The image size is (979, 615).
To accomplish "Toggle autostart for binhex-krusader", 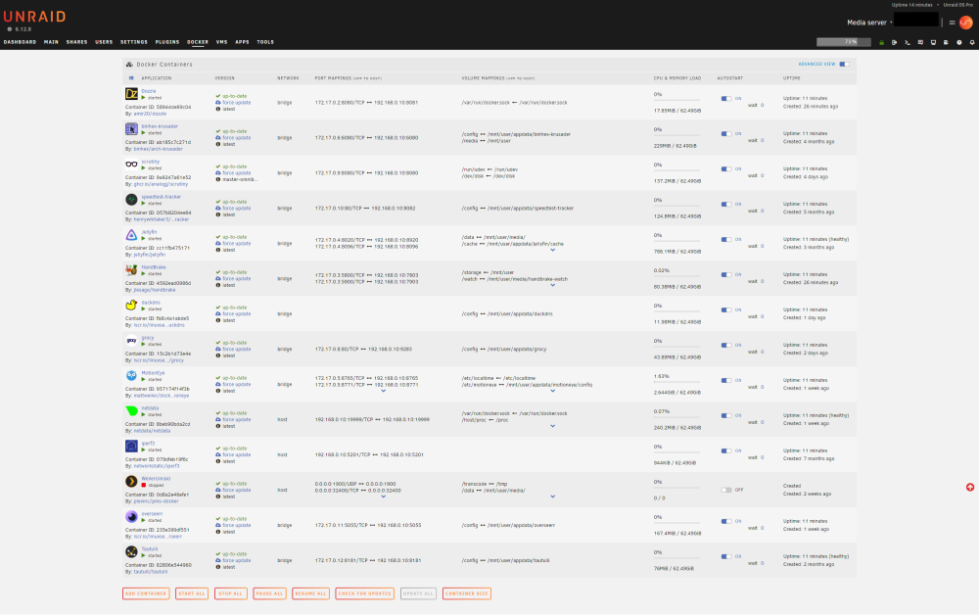I will (726, 133).
